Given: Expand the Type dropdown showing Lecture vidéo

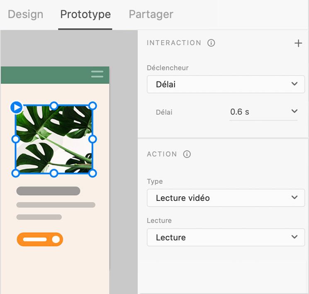Looking at the screenshot, I should [x=226, y=198].
